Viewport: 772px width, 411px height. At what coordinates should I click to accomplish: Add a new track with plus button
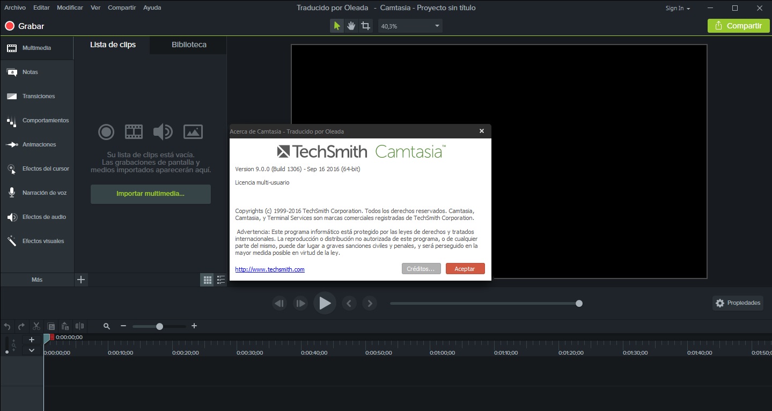pyautogui.click(x=32, y=340)
